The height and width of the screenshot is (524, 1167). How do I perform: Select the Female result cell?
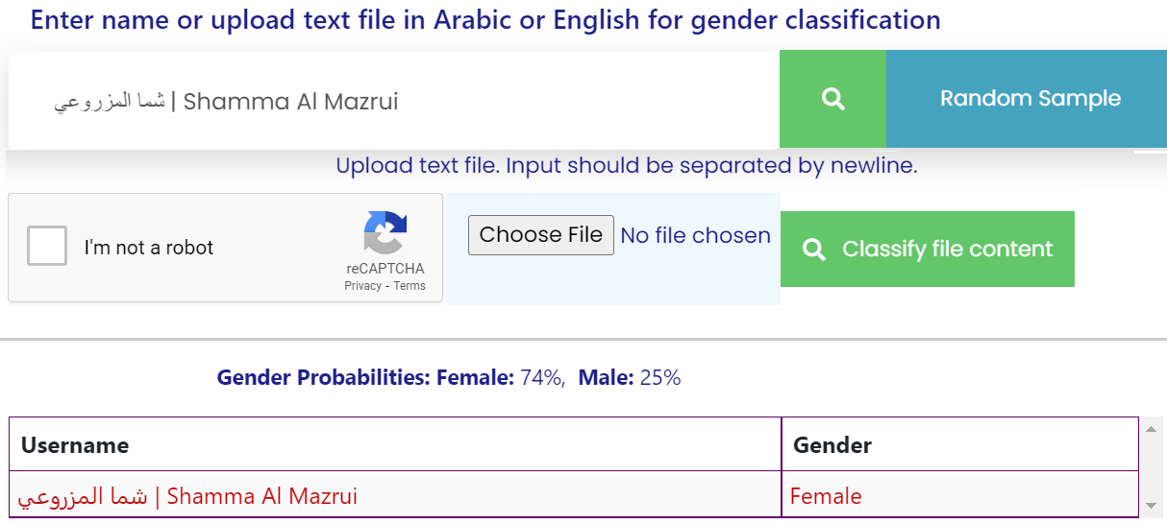pyautogui.click(x=825, y=496)
